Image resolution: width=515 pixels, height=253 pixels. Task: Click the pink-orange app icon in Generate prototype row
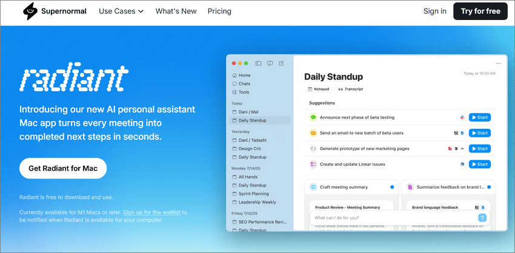point(450,149)
